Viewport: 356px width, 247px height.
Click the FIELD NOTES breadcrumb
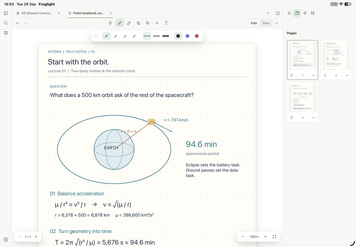point(76,52)
